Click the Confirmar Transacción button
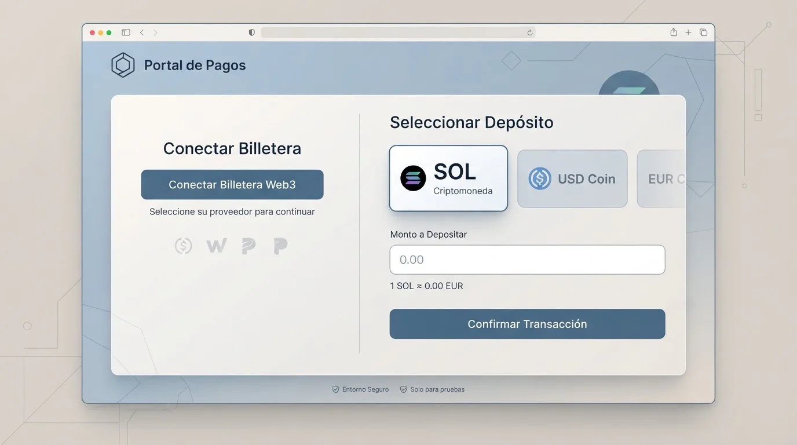Viewport: 797px width, 445px height. [527, 324]
